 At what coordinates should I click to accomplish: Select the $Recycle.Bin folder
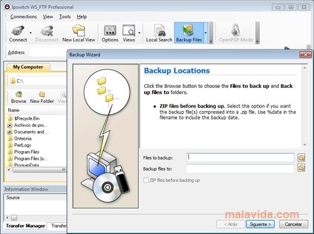(x=27, y=119)
